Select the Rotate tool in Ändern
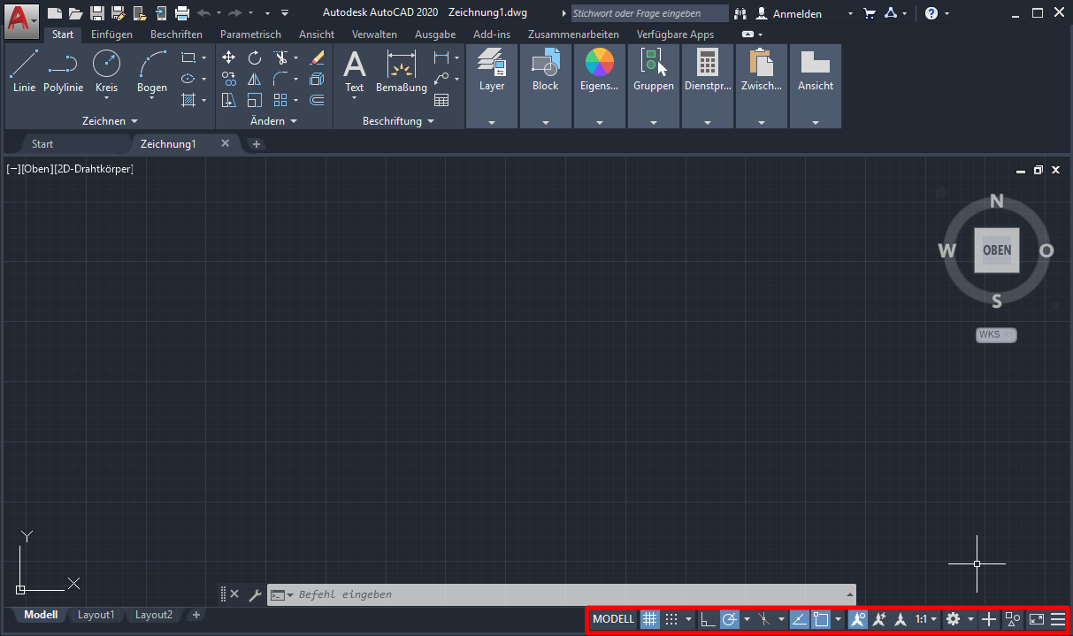This screenshot has width=1073, height=636. pos(255,57)
